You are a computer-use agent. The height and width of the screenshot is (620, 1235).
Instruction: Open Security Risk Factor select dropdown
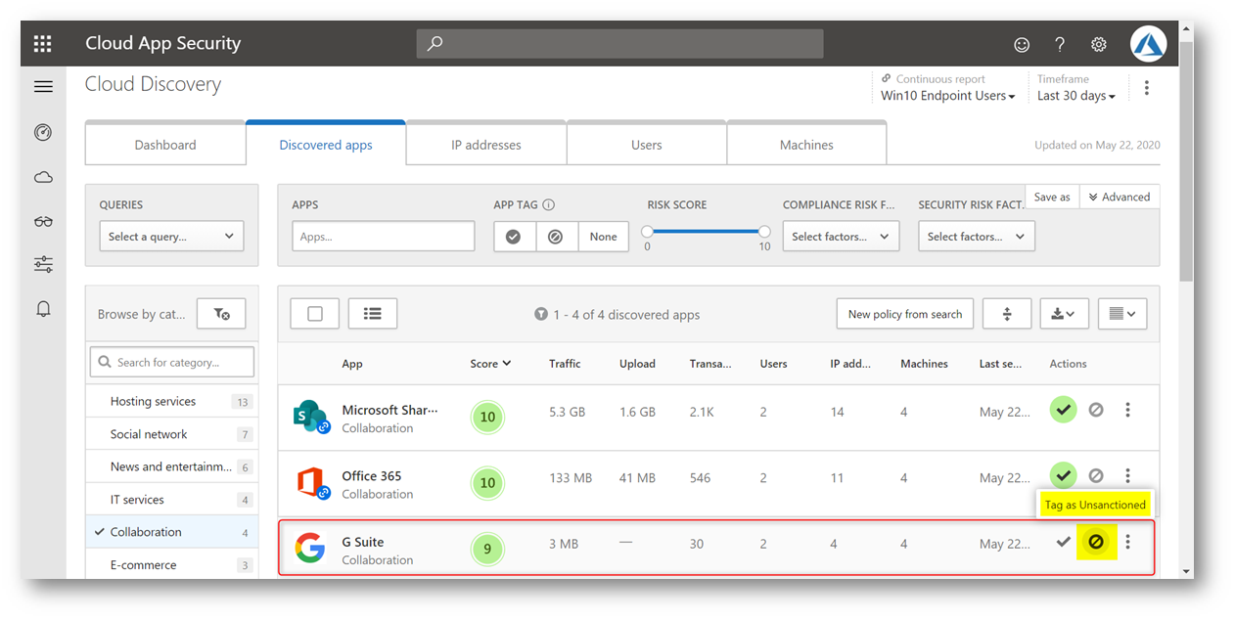(x=976, y=237)
